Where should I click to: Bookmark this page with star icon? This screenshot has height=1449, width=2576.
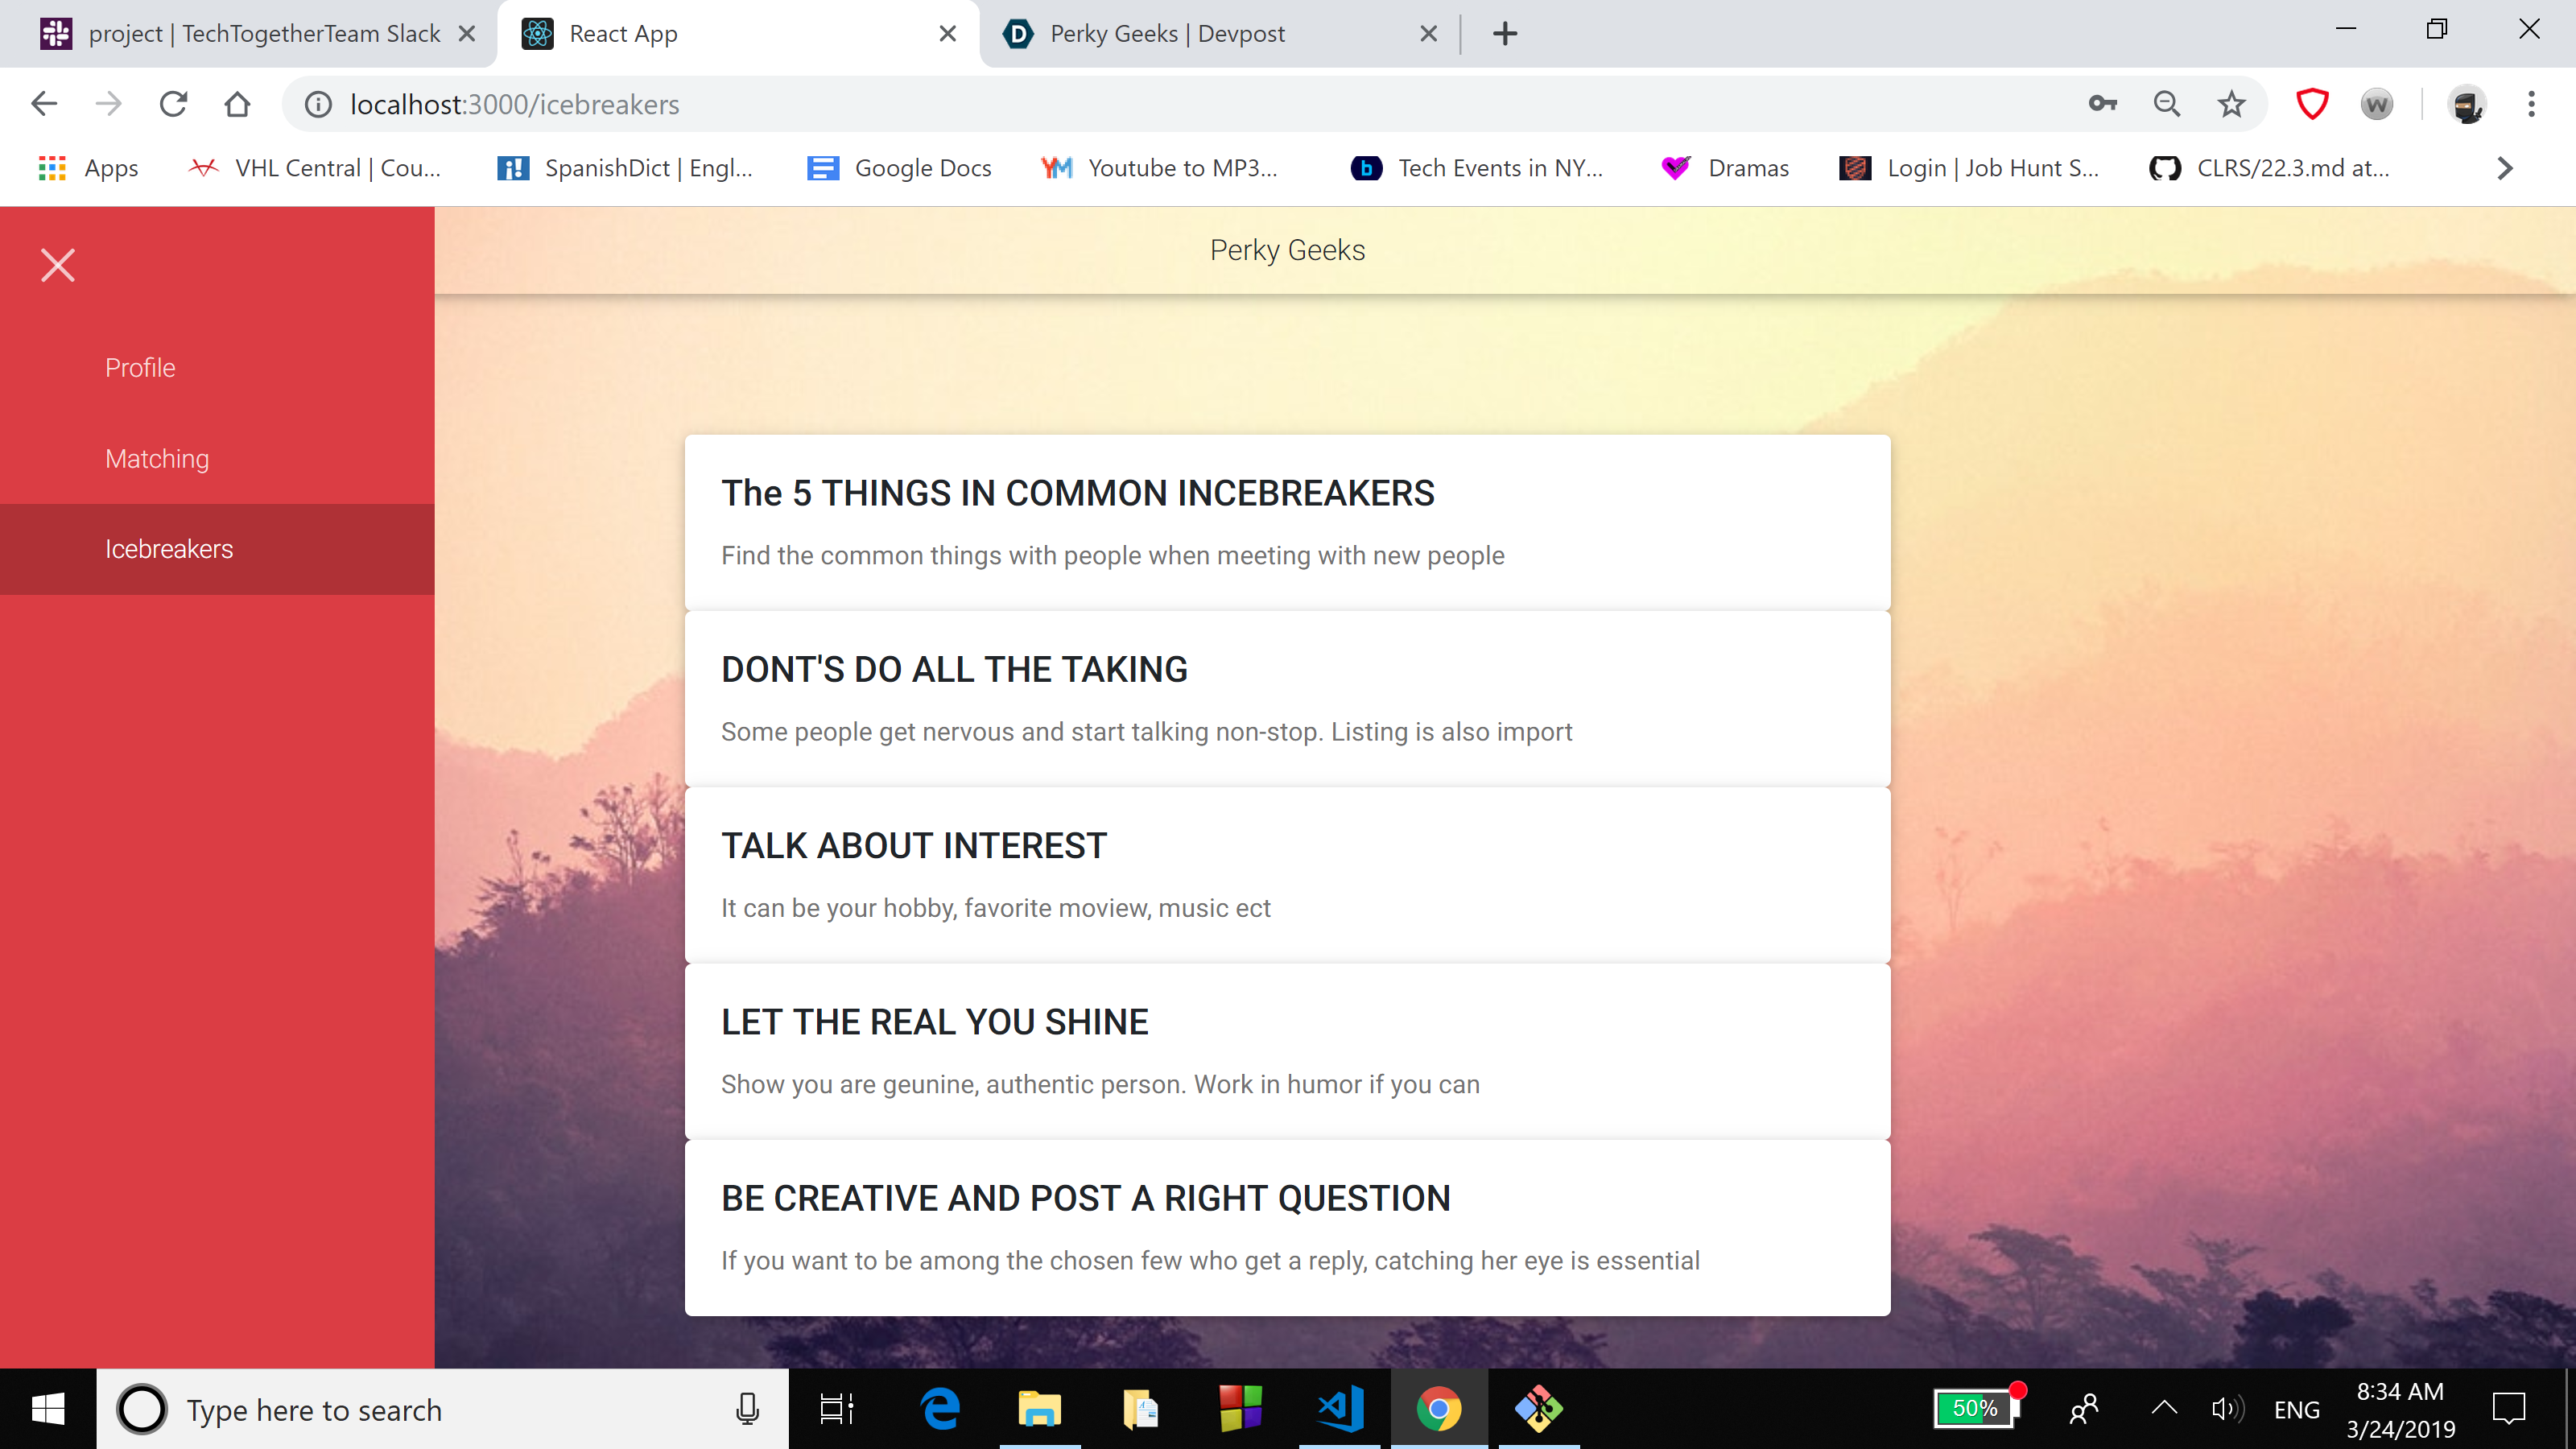(x=2231, y=104)
